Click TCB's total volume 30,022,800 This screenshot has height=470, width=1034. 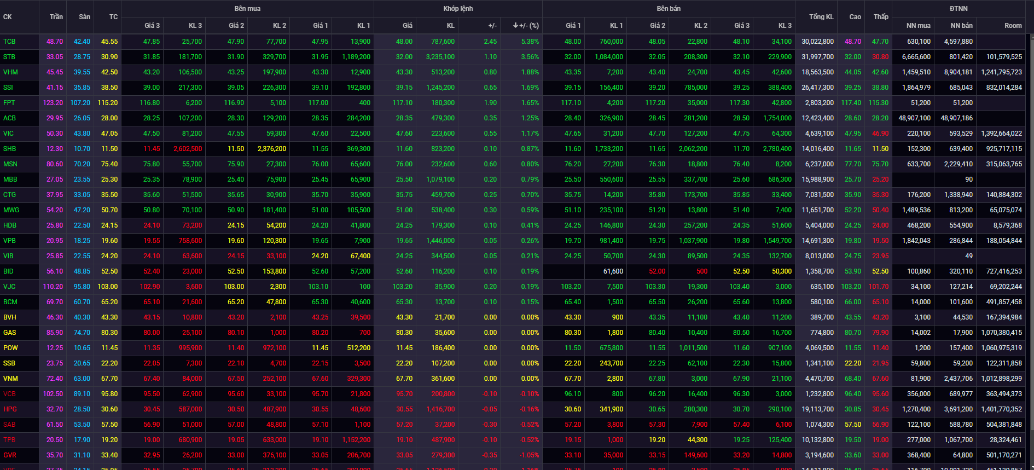pos(818,42)
